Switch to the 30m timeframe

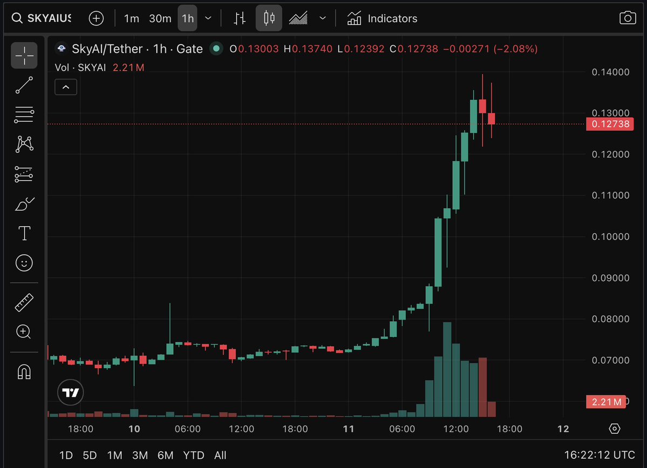160,18
